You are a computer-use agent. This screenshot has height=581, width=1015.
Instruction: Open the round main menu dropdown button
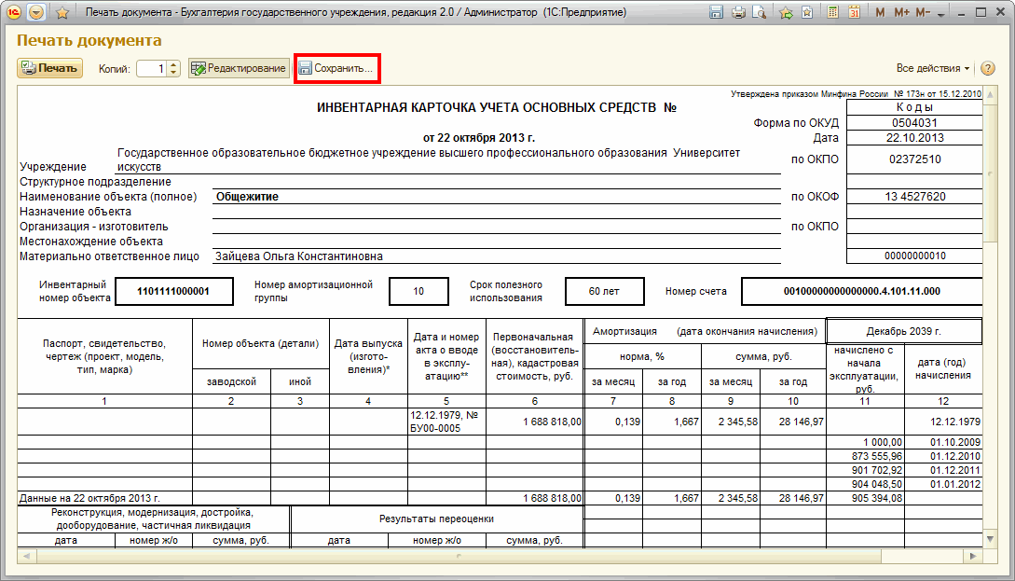click(x=36, y=13)
